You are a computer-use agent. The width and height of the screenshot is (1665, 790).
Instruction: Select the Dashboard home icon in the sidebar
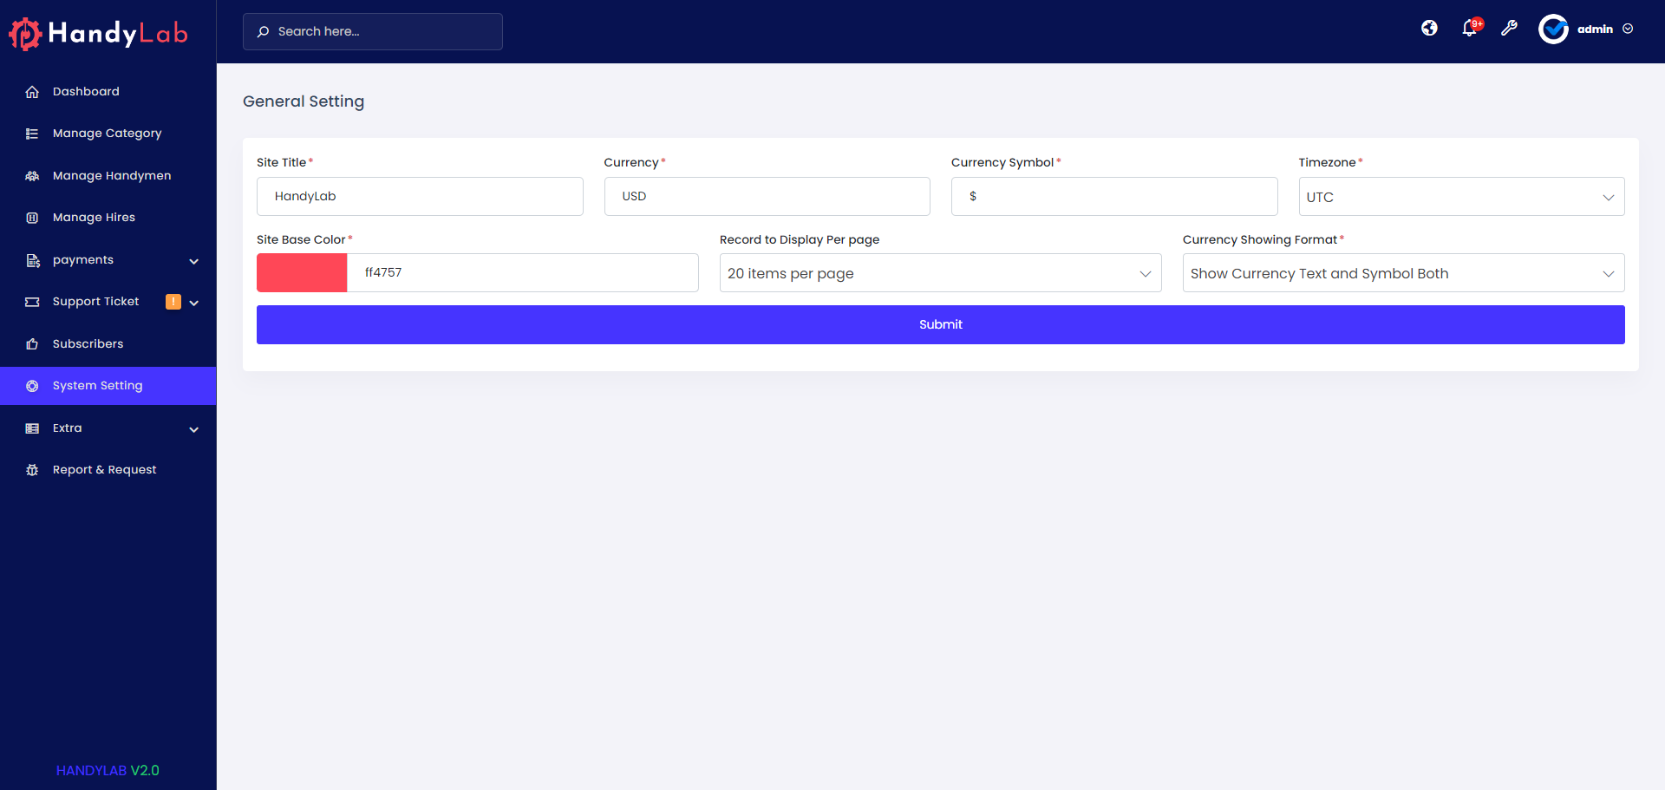click(32, 91)
